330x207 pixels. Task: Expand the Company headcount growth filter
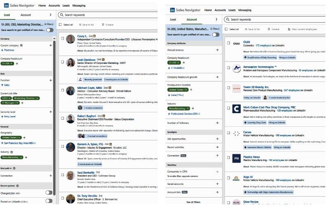[218, 77]
